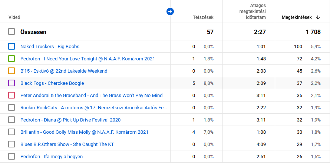
Task: Click the sort arrow next to Megtekintések
Action: click(x=318, y=17)
